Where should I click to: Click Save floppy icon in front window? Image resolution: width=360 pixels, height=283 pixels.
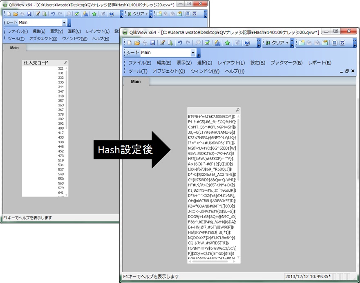(153, 43)
